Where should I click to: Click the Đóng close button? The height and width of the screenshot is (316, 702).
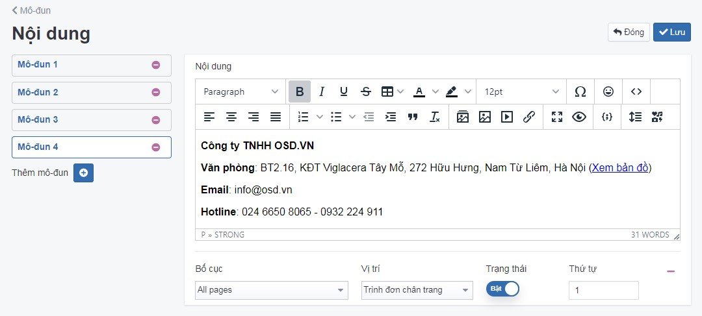629,32
